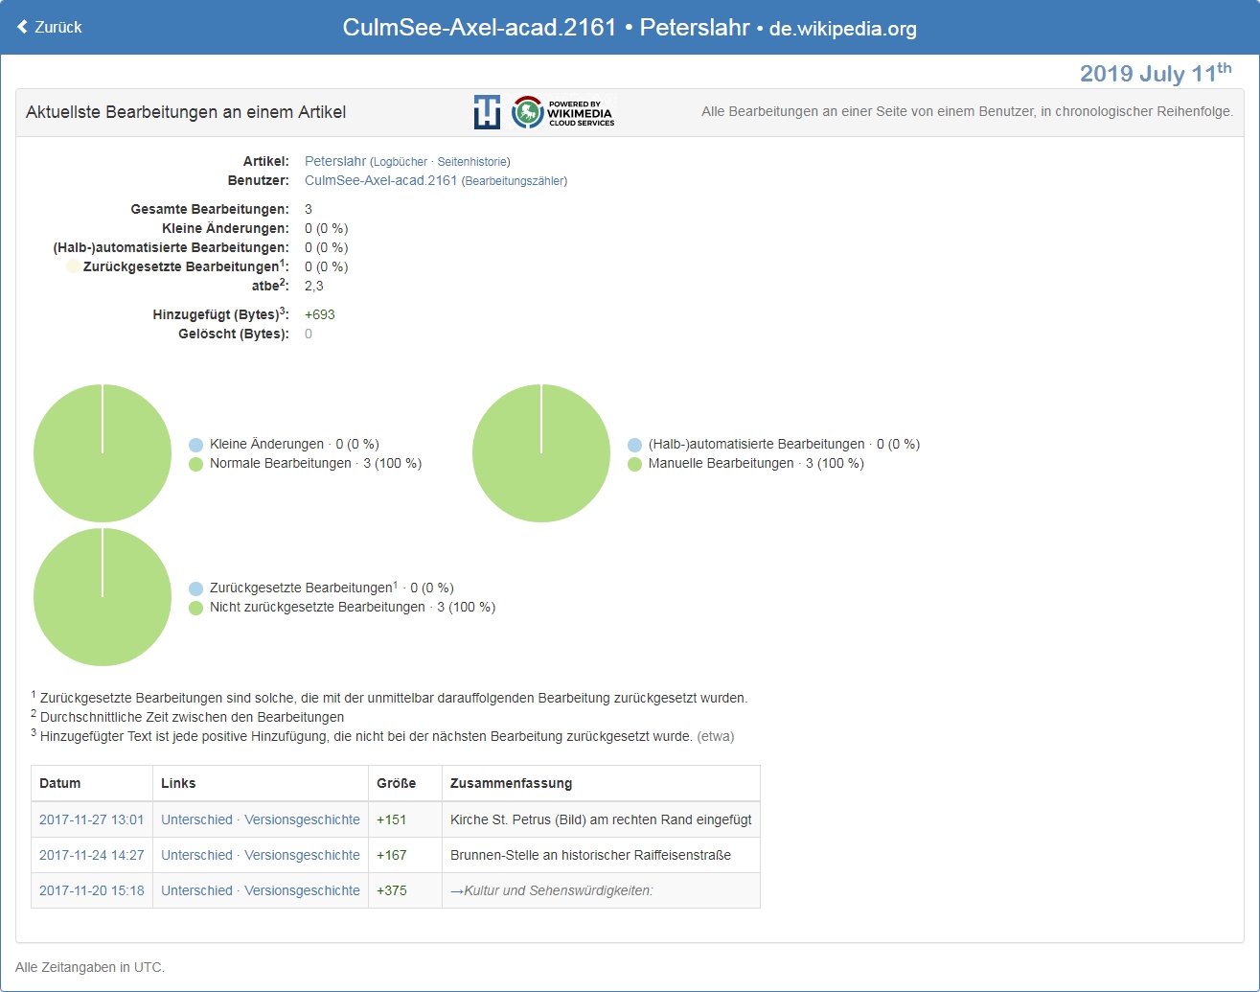1260x992 pixels.
Task: Open user CulmSee-Axel-acad.2161 profile link
Action: point(381,180)
